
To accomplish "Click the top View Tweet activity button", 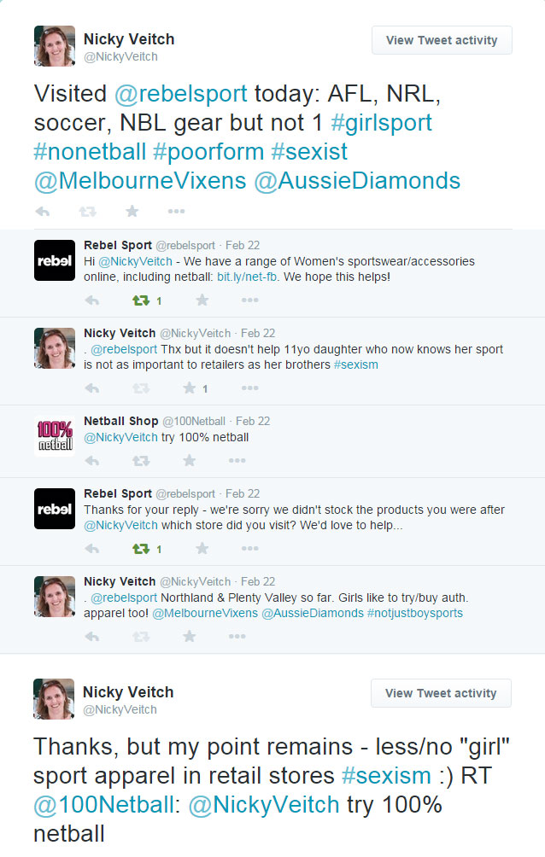I will 441,40.
